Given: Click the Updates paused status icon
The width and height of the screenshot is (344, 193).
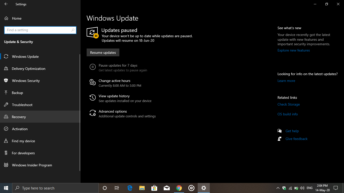Looking at the screenshot, I should 92,33.
